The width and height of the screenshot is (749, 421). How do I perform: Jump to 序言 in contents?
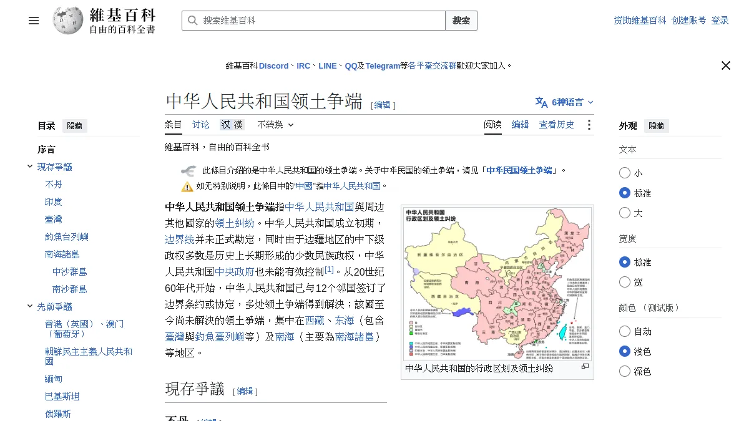tap(46, 149)
